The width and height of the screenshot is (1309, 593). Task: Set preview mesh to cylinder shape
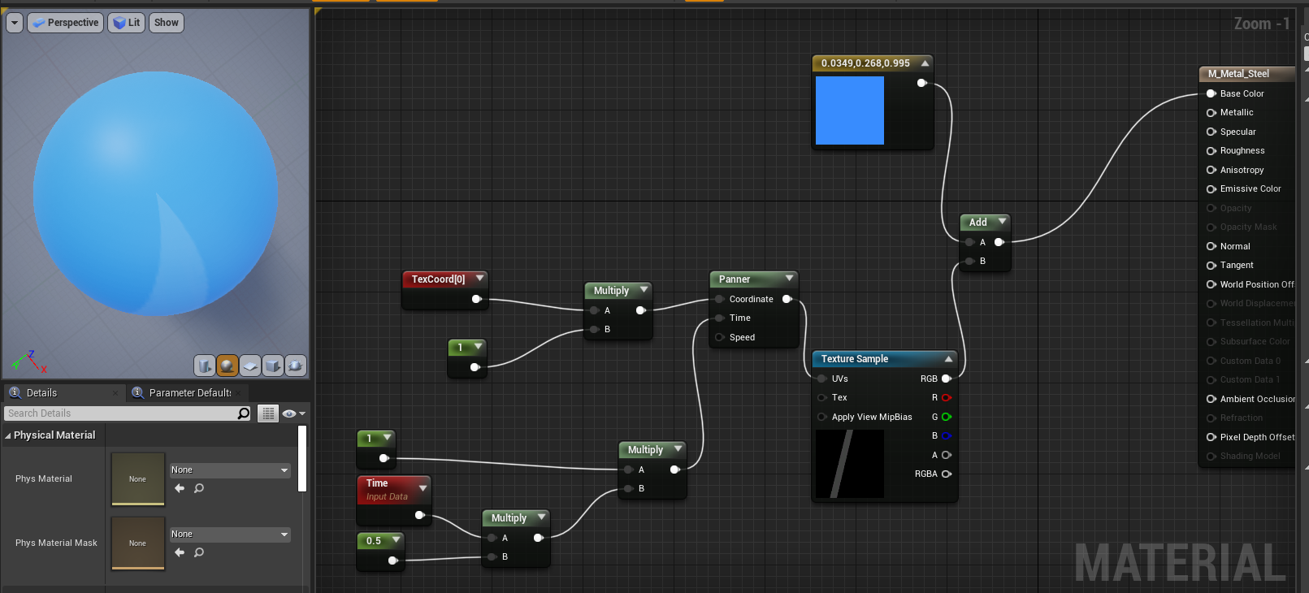pos(205,366)
